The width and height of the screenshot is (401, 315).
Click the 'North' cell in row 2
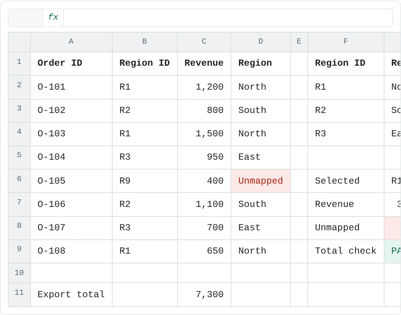(x=261, y=87)
